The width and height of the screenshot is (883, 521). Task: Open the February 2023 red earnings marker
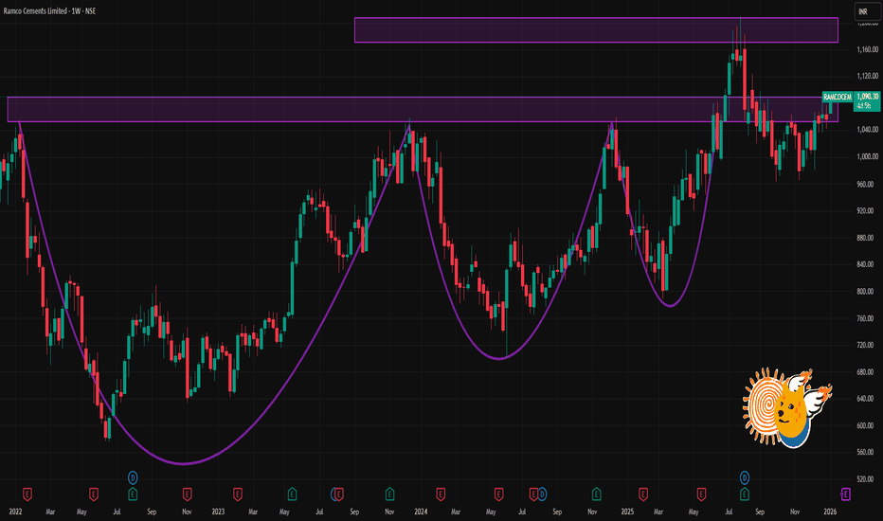tap(238, 494)
